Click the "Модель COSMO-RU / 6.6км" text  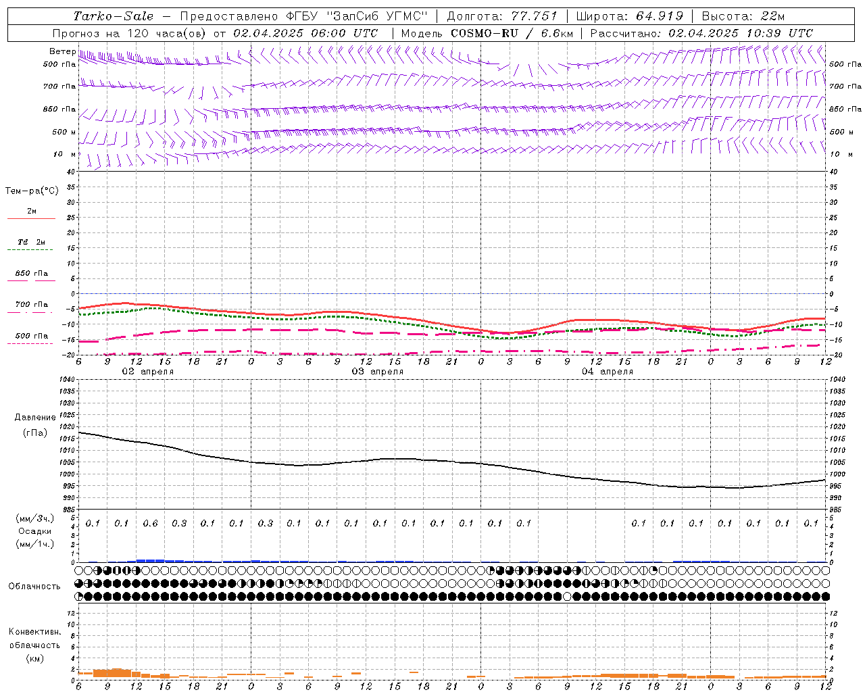click(487, 33)
